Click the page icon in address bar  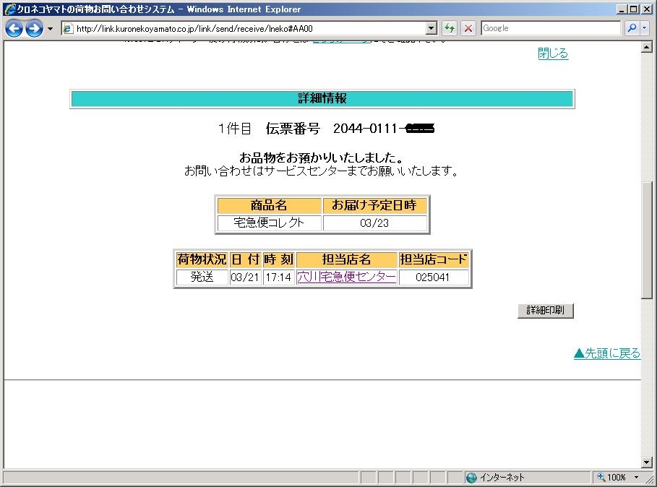click(67, 28)
